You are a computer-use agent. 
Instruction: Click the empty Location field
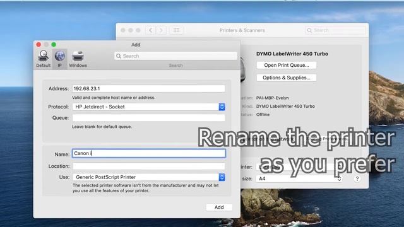149,166
